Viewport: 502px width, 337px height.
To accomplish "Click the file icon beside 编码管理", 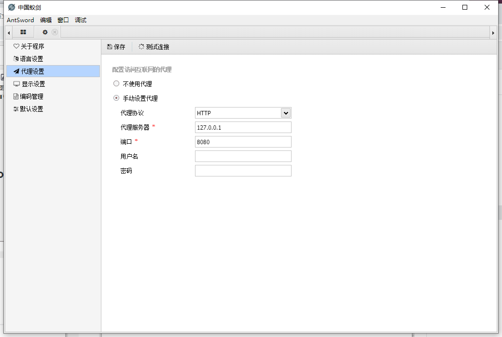I will tap(16, 96).
